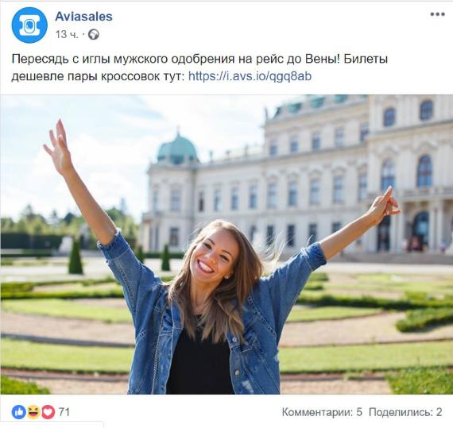
Task: Show the Комментарии: 5 comments
Action: pyautogui.click(x=322, y=412)
